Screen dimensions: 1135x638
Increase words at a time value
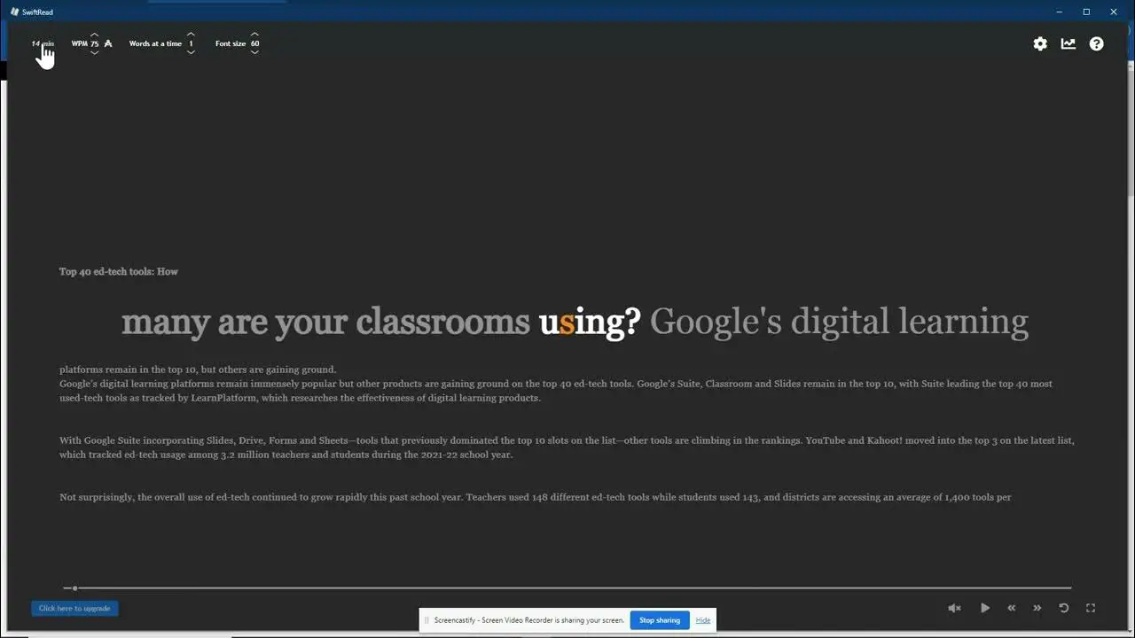pyautogui.click(x=191, y=34)
